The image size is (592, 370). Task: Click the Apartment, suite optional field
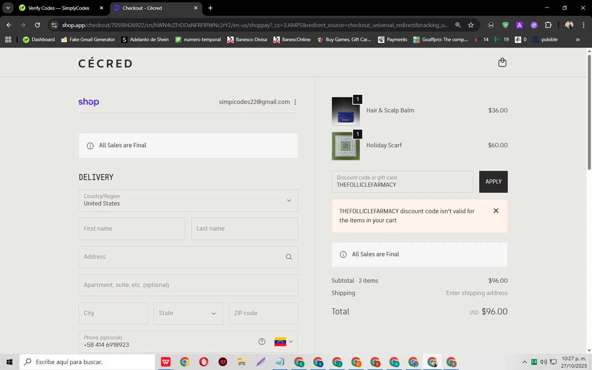point(188,285)
